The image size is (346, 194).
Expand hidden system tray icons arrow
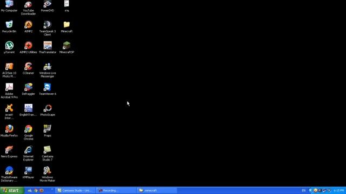pyautogui.click(x=310, y=190)
